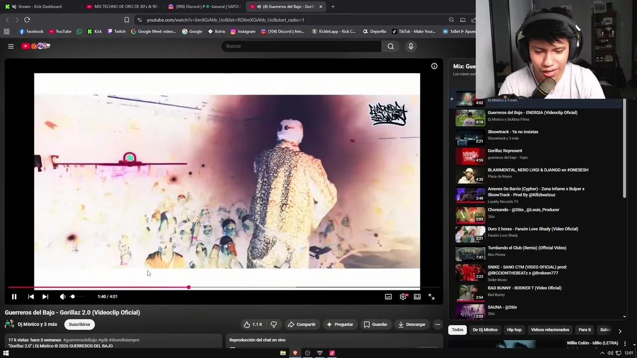Enter fullscreen mode on the player

click(431, 296)
